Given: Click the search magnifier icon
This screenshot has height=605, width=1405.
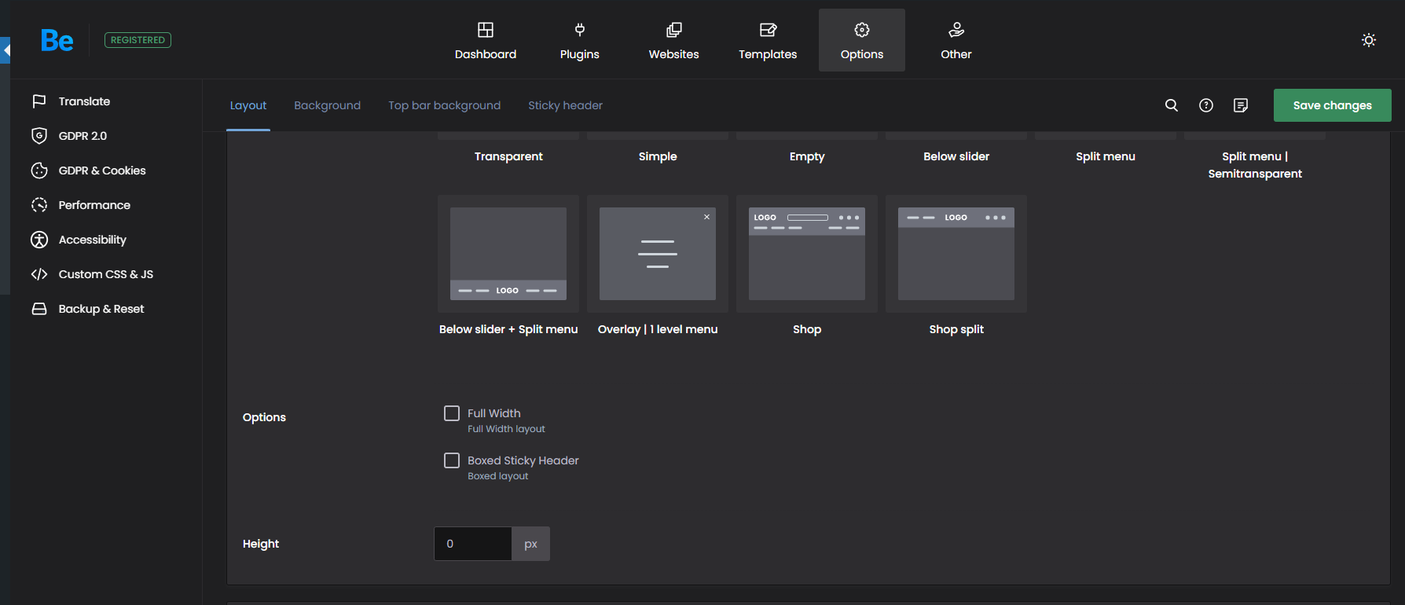Looking at the screenshot, I should [x=1171, y=105].
